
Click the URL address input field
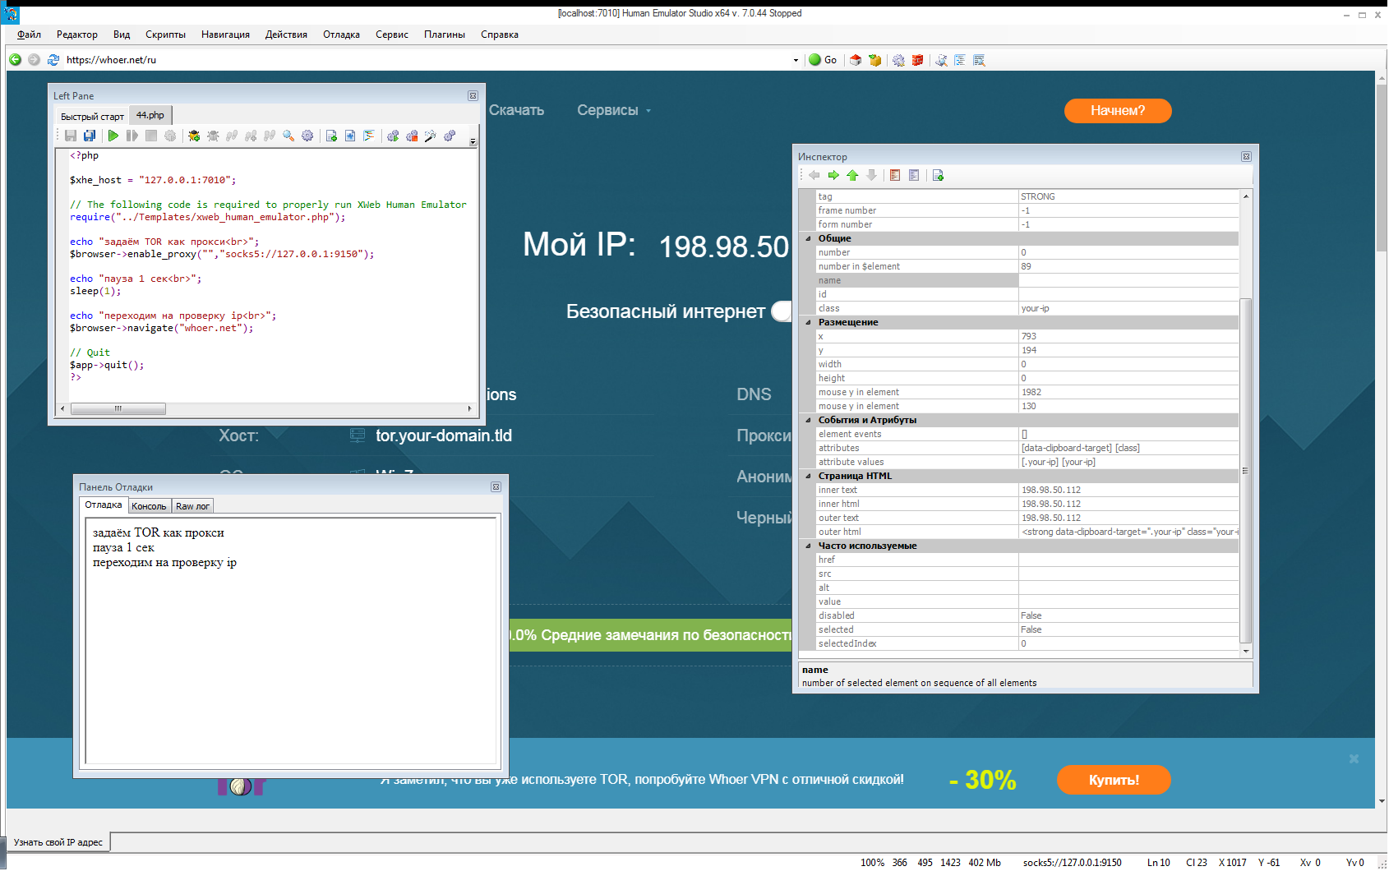pos(427,60)
